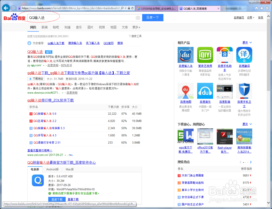Screen dimensions: 272x209
Task: Click the address bar search magnifier icon
Action: pyautogui.click(x=122, y=8)
